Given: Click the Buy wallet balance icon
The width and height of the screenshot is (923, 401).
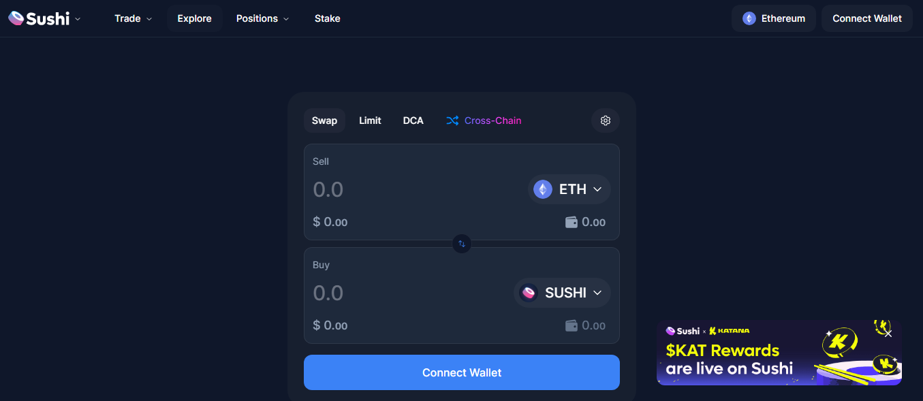Looking at the screenshot, I should [x=572, y=325].
